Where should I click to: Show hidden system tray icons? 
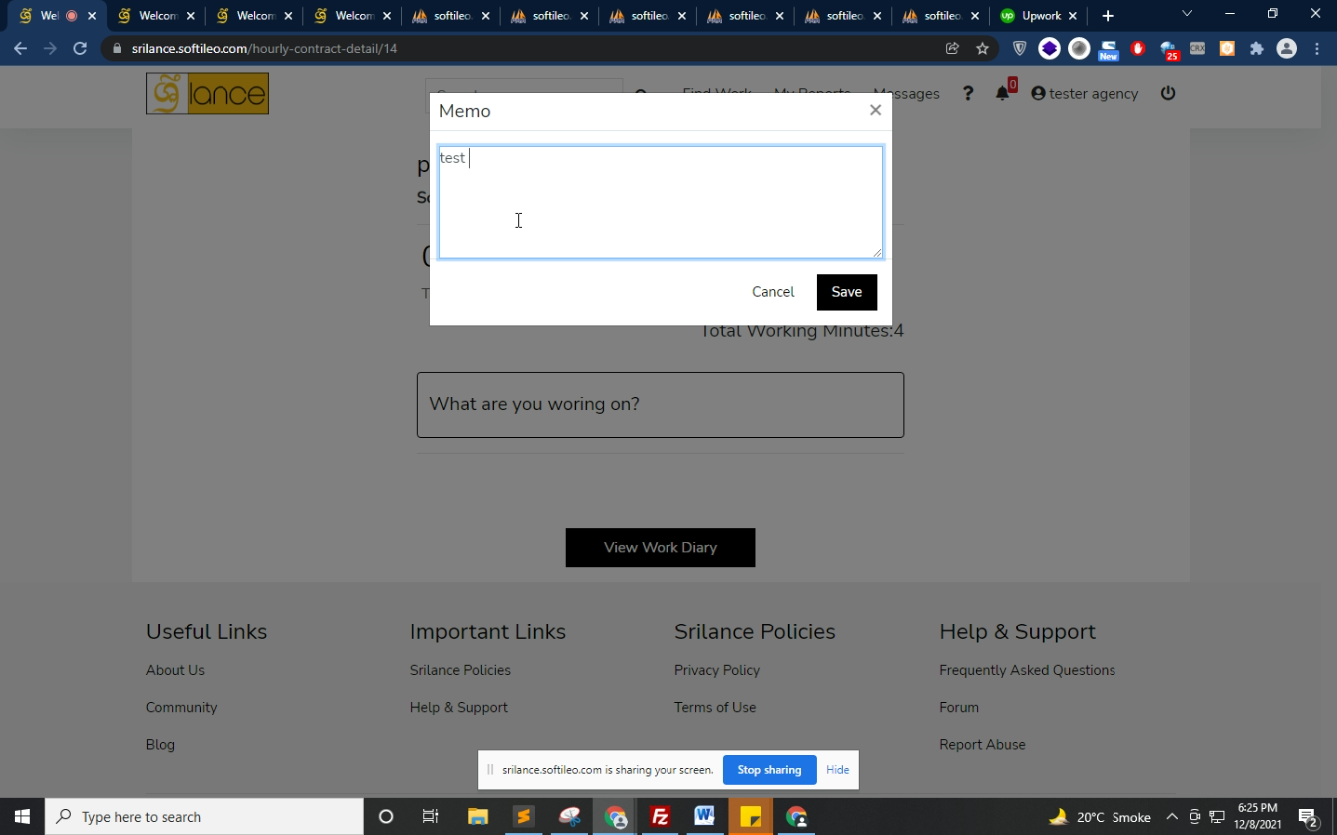coord(1172,817)
